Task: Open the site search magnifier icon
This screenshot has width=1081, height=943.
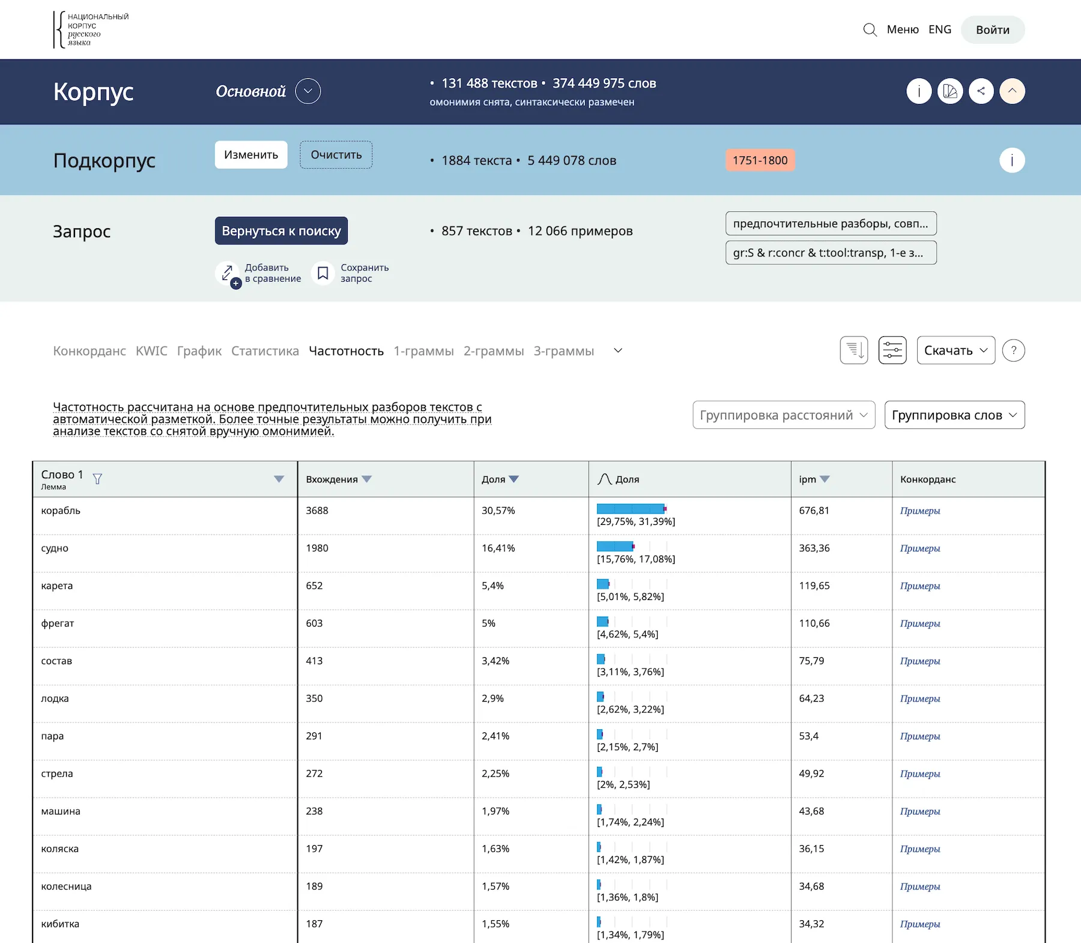Action: (870, 29)
